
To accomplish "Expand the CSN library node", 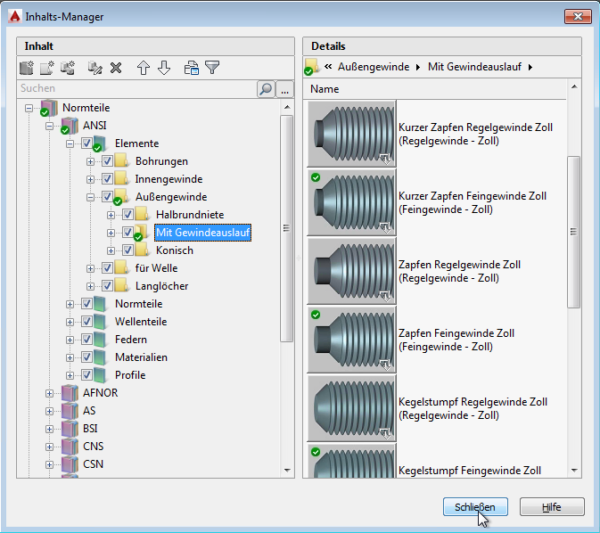I will coord(49,464).
